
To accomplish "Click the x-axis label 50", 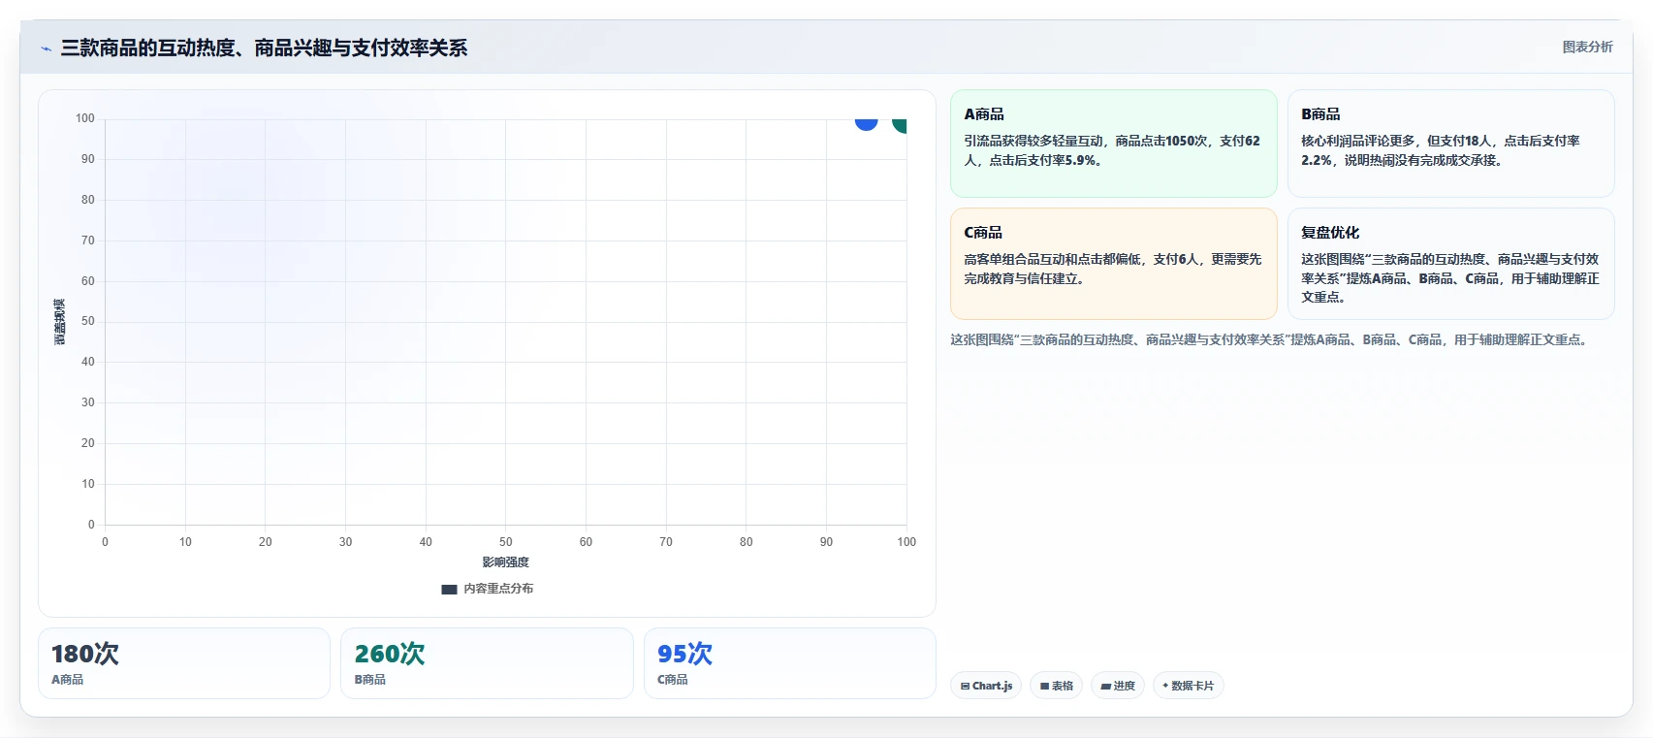I will click(506, 542).
